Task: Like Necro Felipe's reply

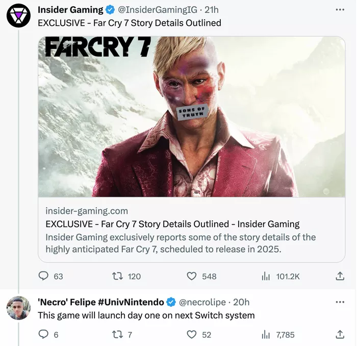Action: point(192,335)
